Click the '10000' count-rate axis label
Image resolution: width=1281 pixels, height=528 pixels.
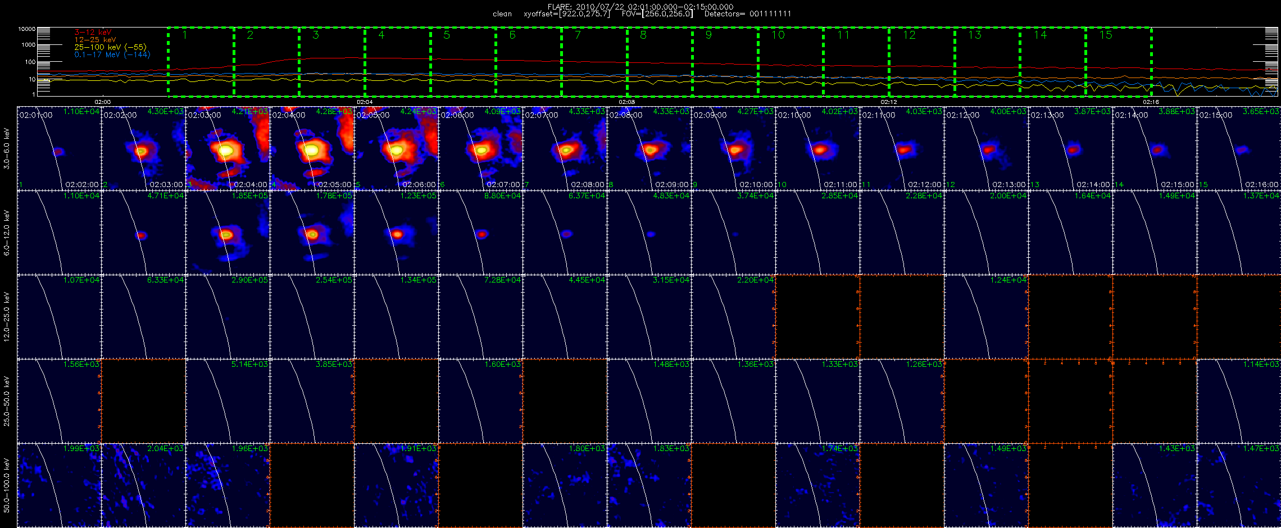pyautogui.click(x=26, y=29)
